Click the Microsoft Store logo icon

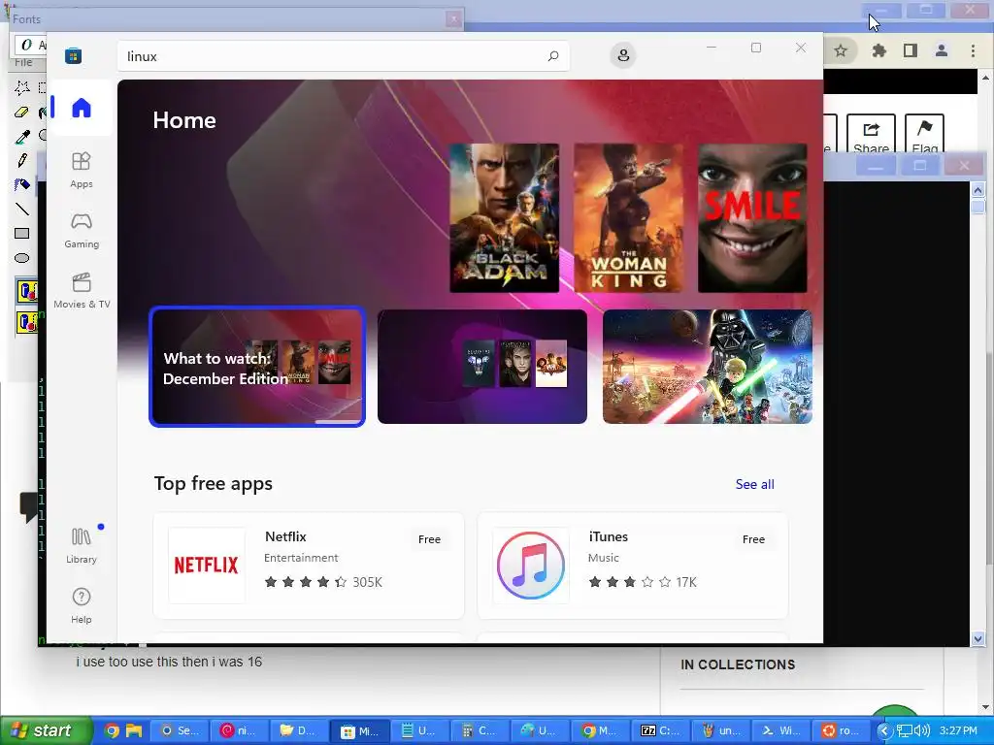(x=73, y=55)
